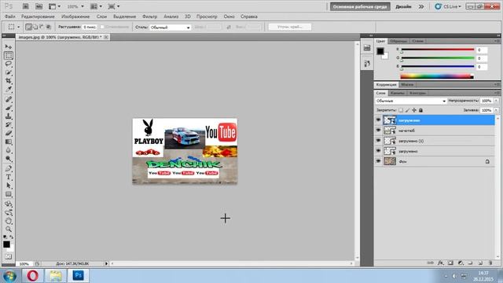Screen dimensions: 503x283
Task: Click the Растушевка feather input field
Action: click(89, 27)
